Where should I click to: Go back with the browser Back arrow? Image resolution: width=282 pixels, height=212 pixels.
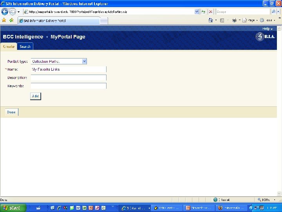(x=5, y=12)
